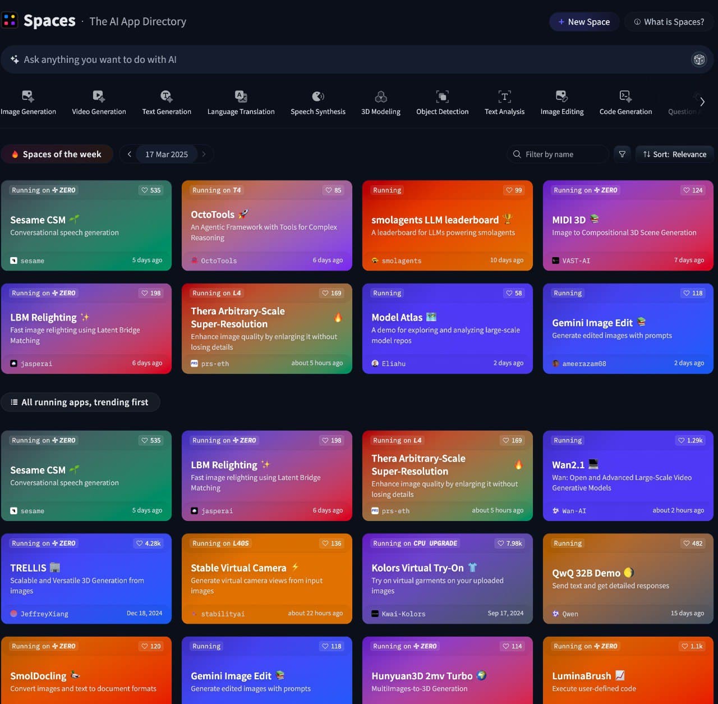Click All running apps, trending first

pyautogui.click(x=80, y=402)
